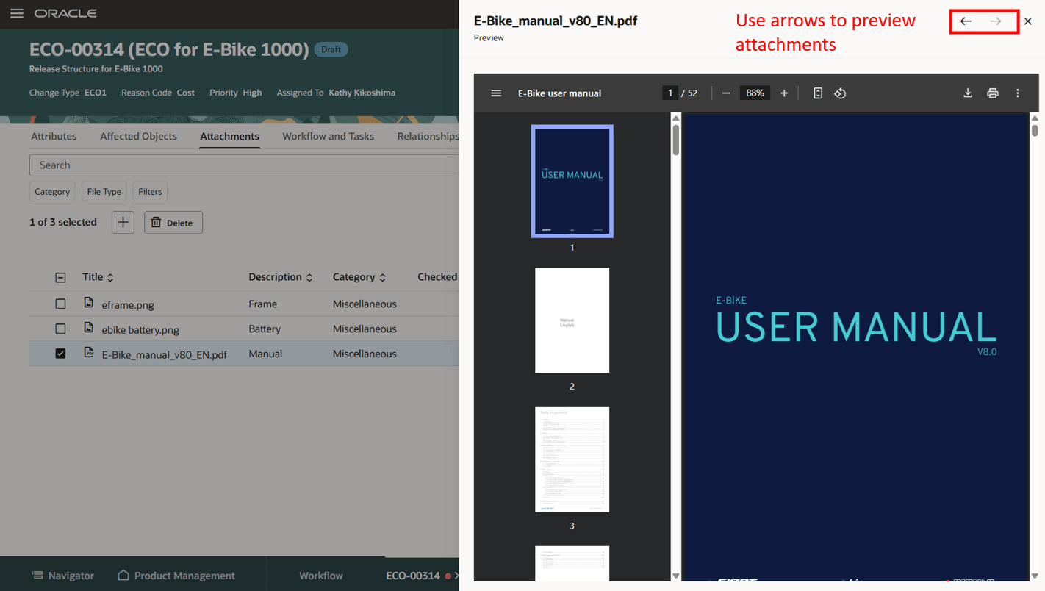Image resolution: width=1045 pixels, height=591 pixels.
Task: Click the attachments Search field
Action: (244, 165)
